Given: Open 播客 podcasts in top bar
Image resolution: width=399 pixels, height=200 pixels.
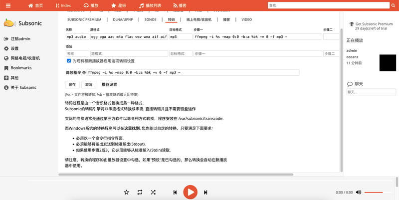Looking at the screenshot, I should click(x=180, y=5).
